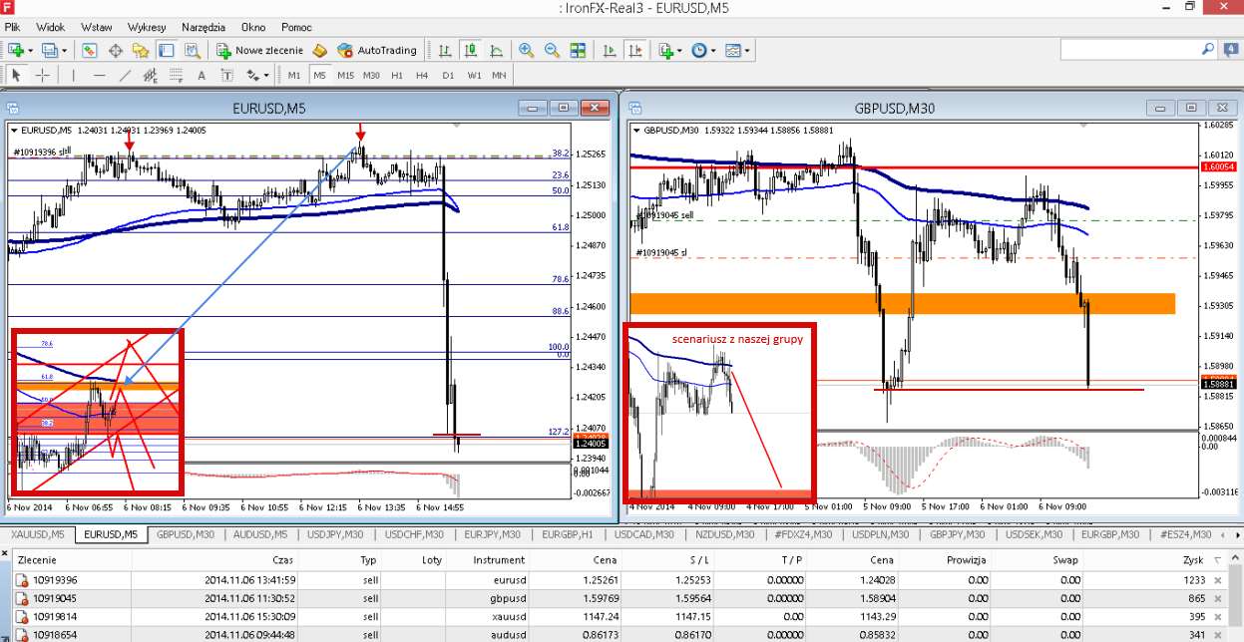1244x642 pixels.
Task: Toggle chart shift icon
Action: [633, 50]
